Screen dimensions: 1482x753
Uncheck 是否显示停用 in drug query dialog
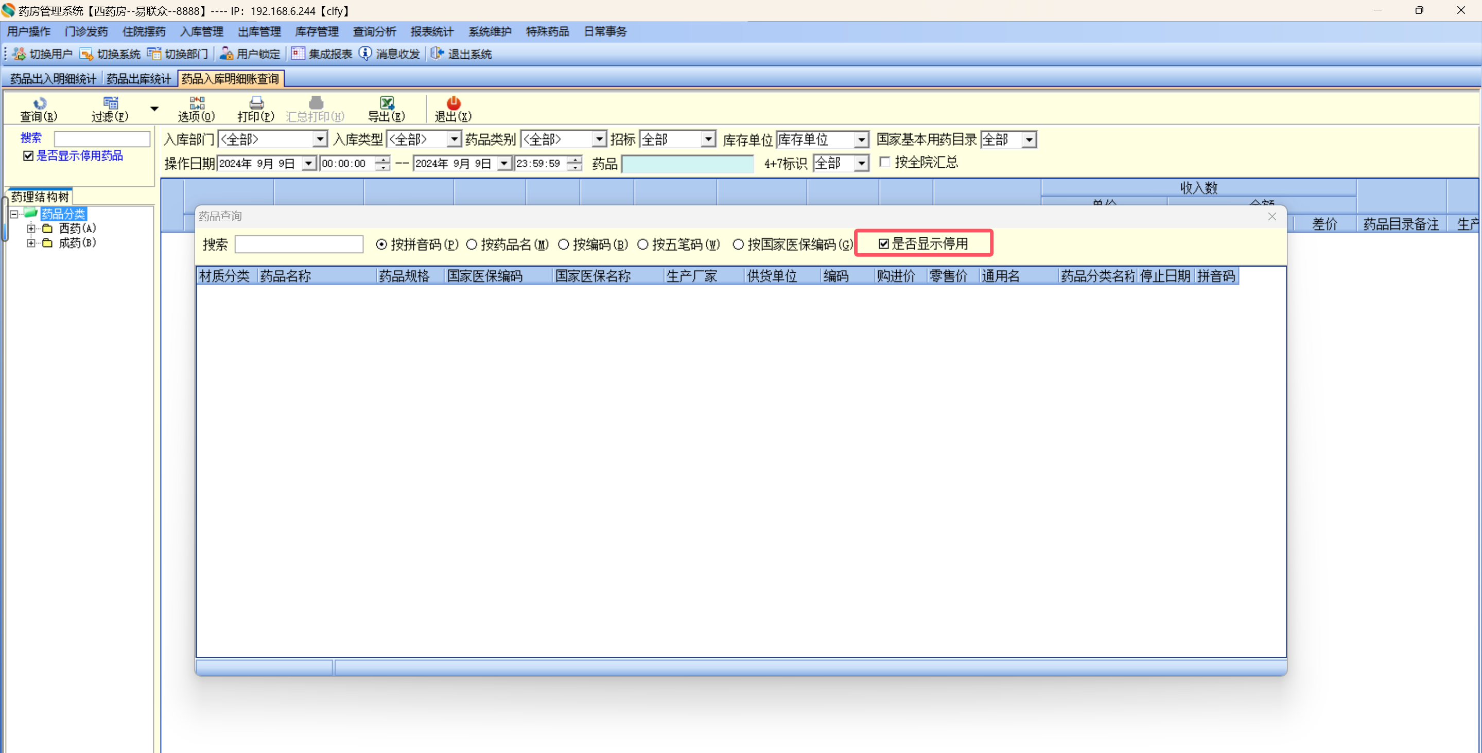pyautogui.click(x=884, y=244)
